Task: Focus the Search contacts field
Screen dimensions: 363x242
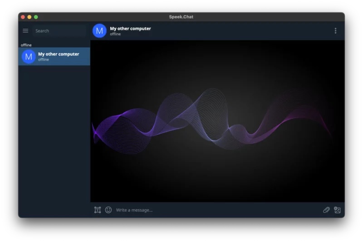Action: [x=59, y=31]
